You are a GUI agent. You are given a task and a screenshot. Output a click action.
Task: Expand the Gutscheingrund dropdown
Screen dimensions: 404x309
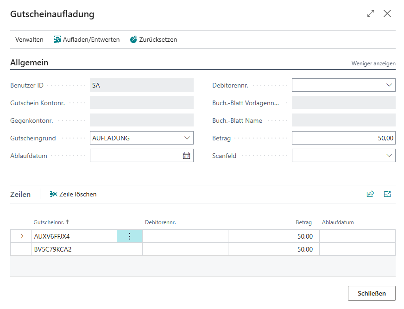click(x=187, y=138)
